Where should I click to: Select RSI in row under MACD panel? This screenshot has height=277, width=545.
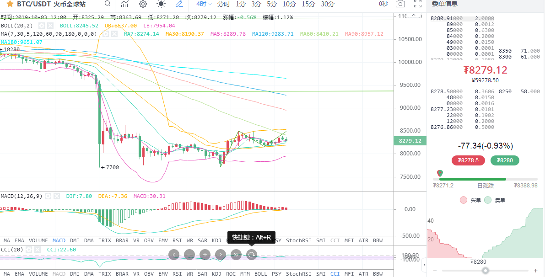point(177,240)
